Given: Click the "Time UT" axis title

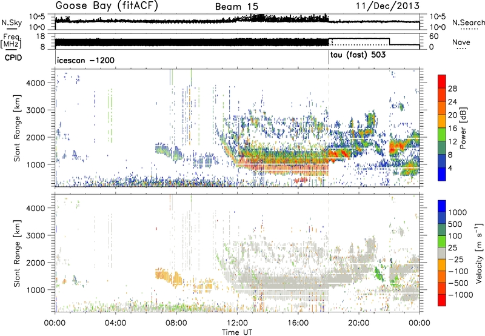Looking at the screenshot, I should click(x=237, y=332).
